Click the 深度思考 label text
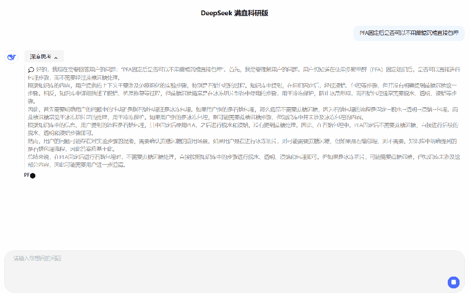 pyautogui.click(x=40, y=57)
